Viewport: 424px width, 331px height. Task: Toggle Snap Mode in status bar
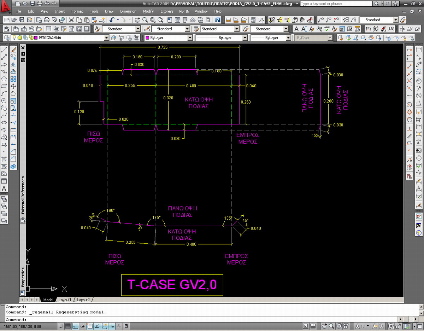coord(60,326)
